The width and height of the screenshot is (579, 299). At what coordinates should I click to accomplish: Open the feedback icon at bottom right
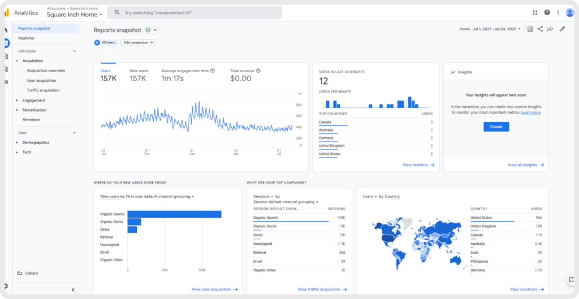[571, 280]
